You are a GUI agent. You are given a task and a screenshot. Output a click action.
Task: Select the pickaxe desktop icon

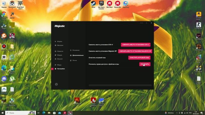pyautogui.click(x=12, y=15)
